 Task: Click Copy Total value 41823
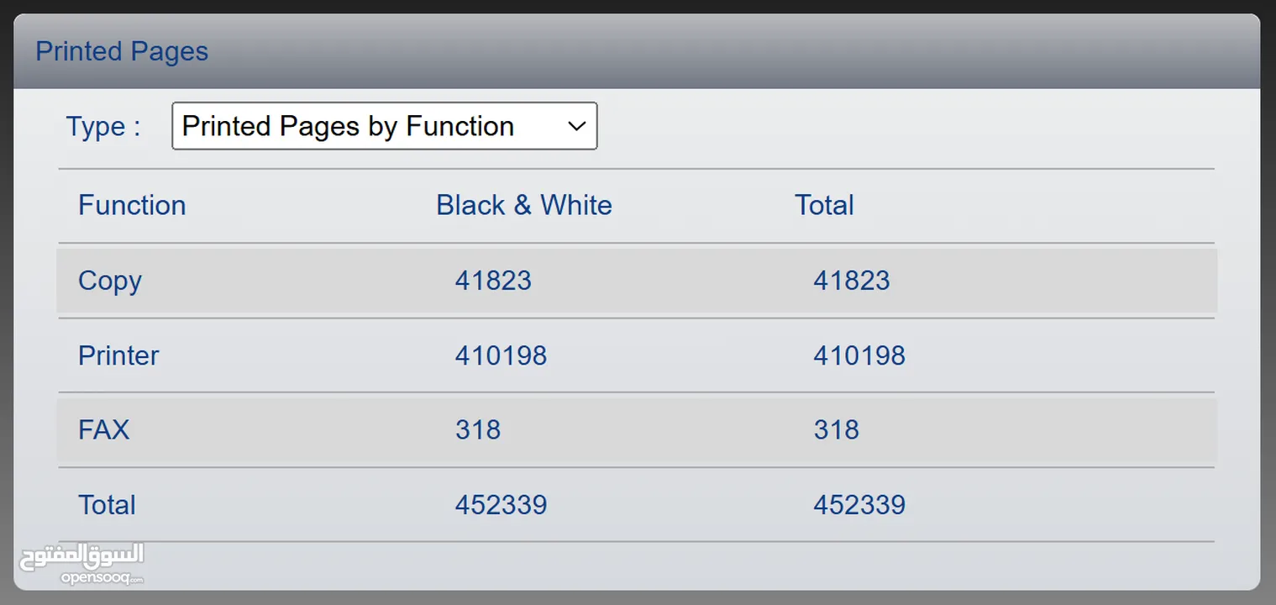852,281
